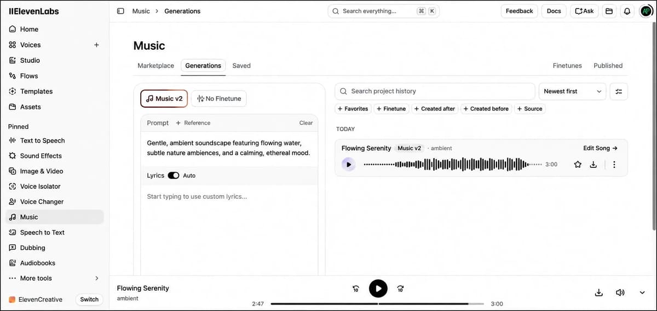The image size is (657, 311).
Task: Open Flowing Serenity more options menu
Action: click(x=614, y=165)
